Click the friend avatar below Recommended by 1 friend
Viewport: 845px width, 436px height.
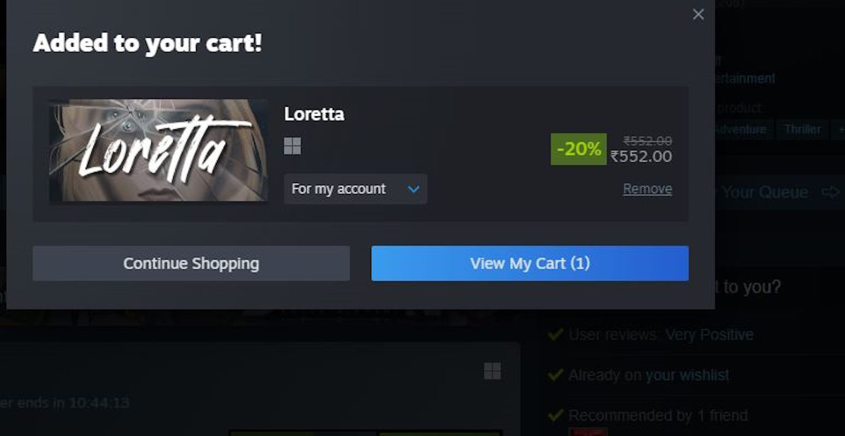[589, 433]
